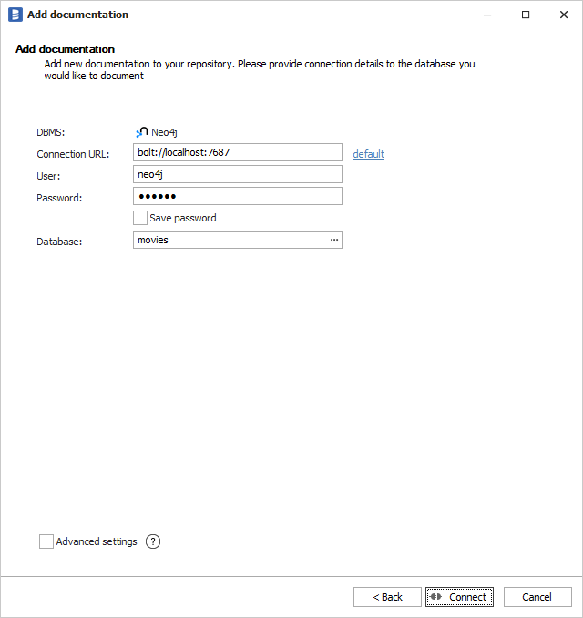The width and height of the screenshot is (583, 618).
Task: Click the Add documentation title bar text
Action: 77,15
